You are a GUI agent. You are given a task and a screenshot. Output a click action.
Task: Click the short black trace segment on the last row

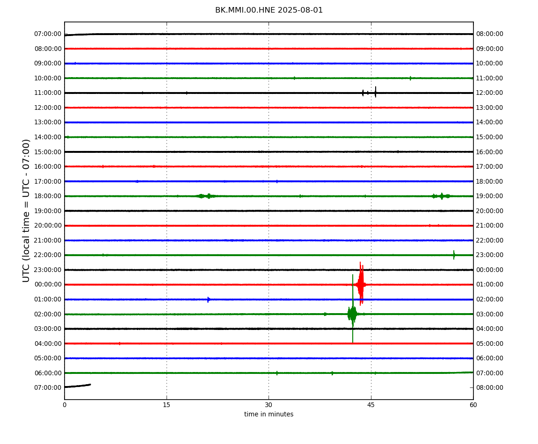click(x=78, y=386)
